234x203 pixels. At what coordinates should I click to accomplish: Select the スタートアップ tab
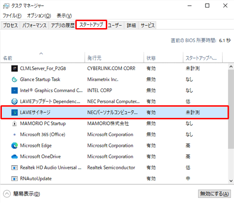[x=91, y=25]
